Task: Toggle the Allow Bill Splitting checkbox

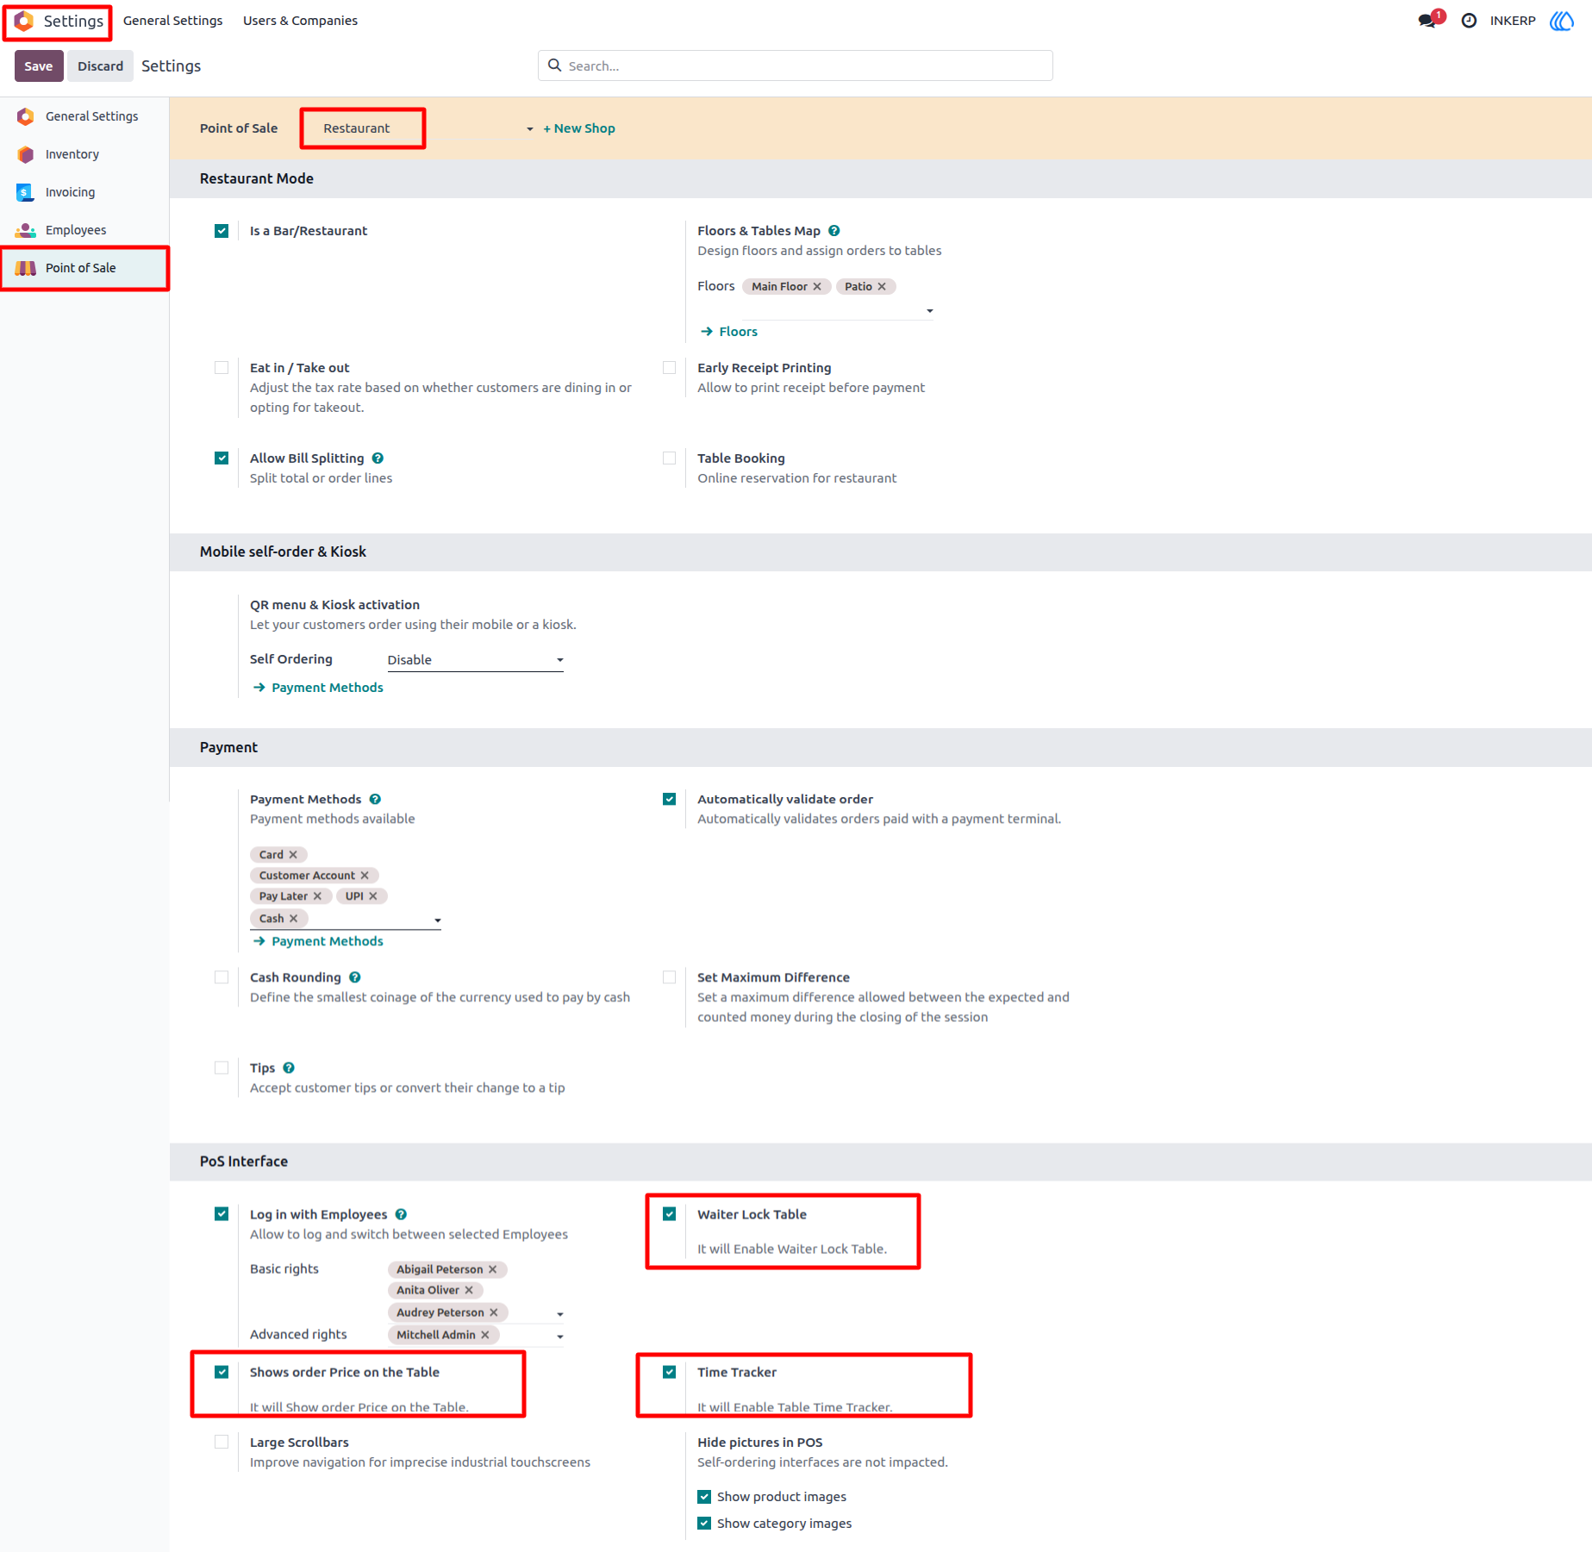Action: pos(222,458)
